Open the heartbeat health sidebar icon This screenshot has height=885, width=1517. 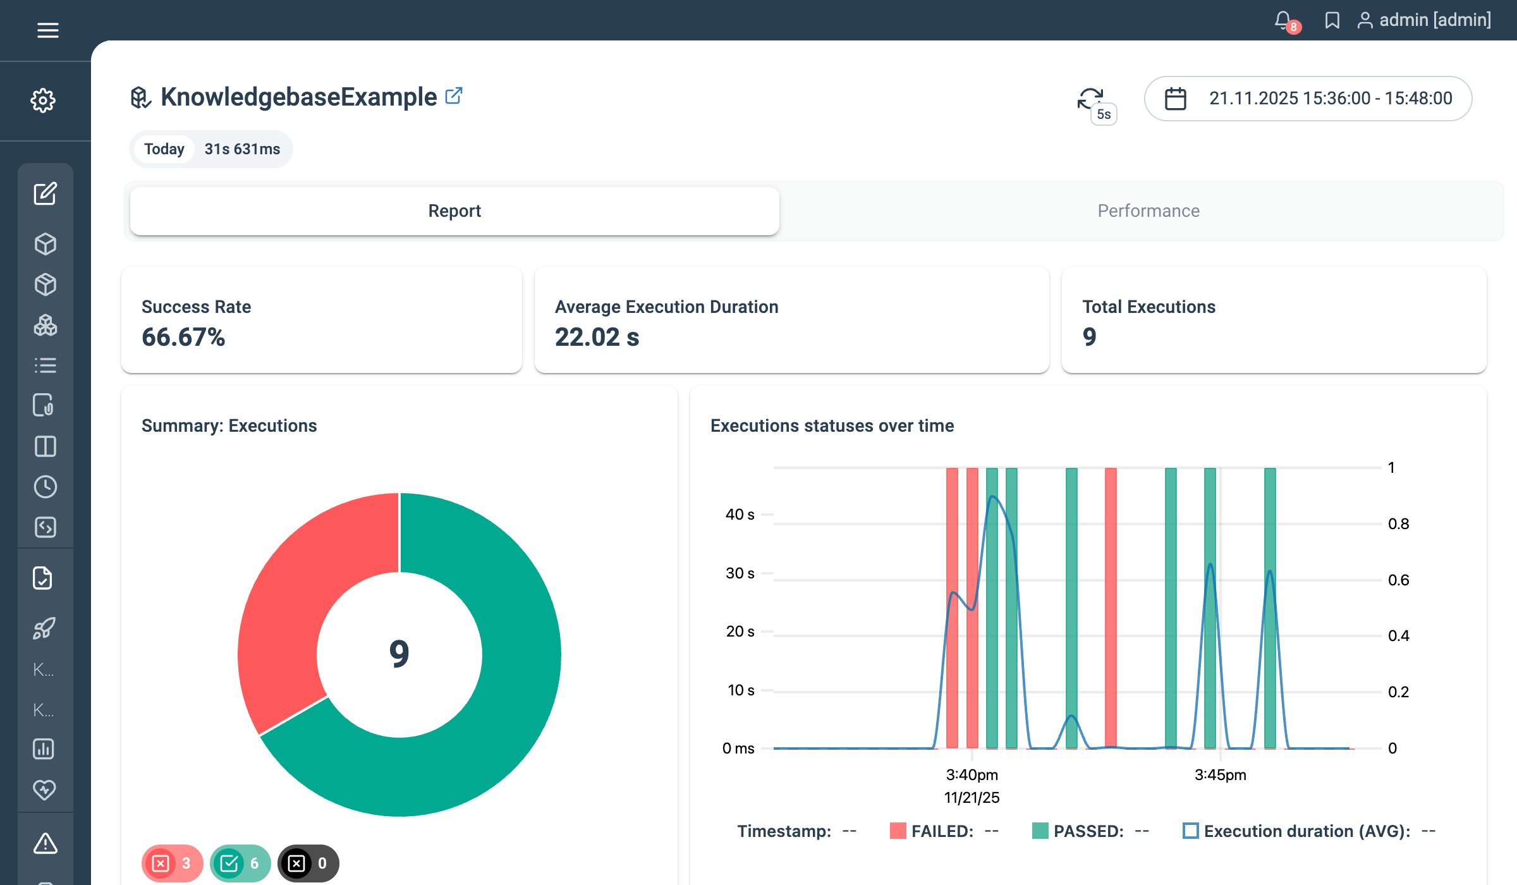pyautogui.click(x=44, y=790)
